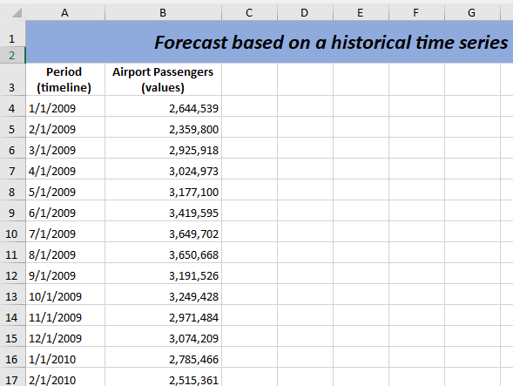The image size is (513, 386).
Task: Click the cell containing 1/1/2009
Action: [x=65, y=106]
